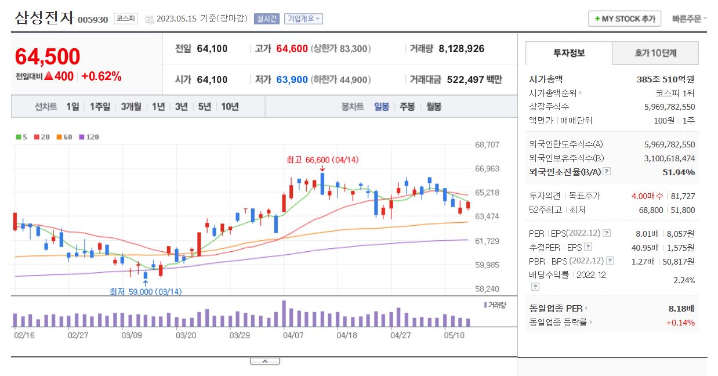Open help icon beside PER EPS(2022.12)
718x376 pixels.
[607, 233]
